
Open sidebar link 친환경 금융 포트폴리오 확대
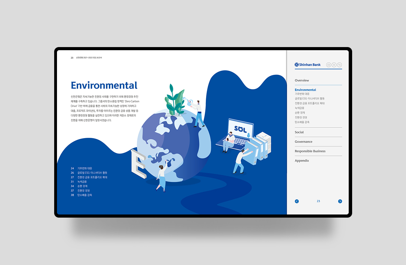[x=309, y=103]
